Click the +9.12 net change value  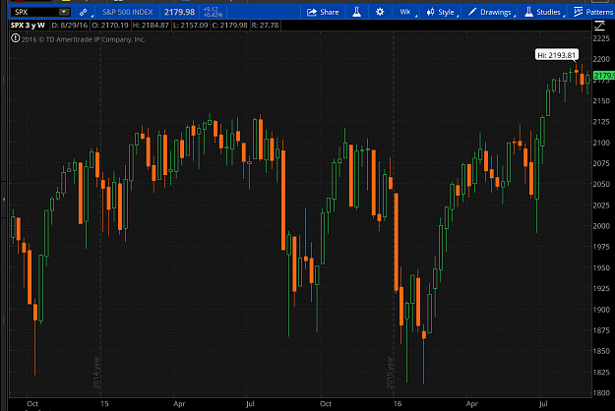(x=211, y=9)
